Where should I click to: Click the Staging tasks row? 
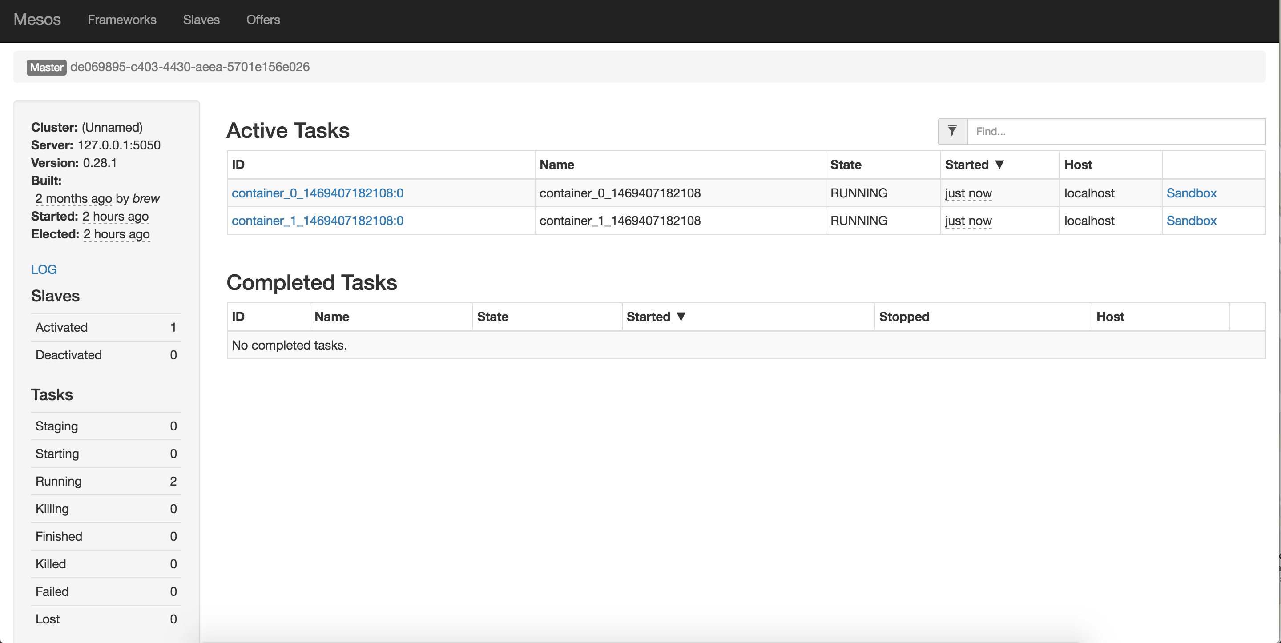pos(106,426)
